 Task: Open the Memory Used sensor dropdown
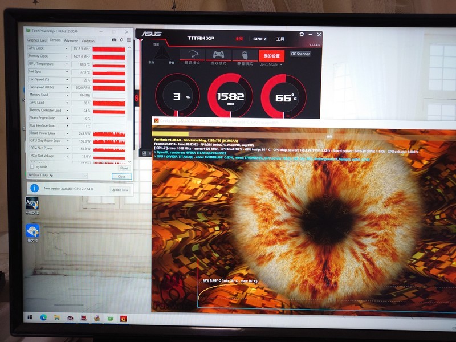(67, 95)
